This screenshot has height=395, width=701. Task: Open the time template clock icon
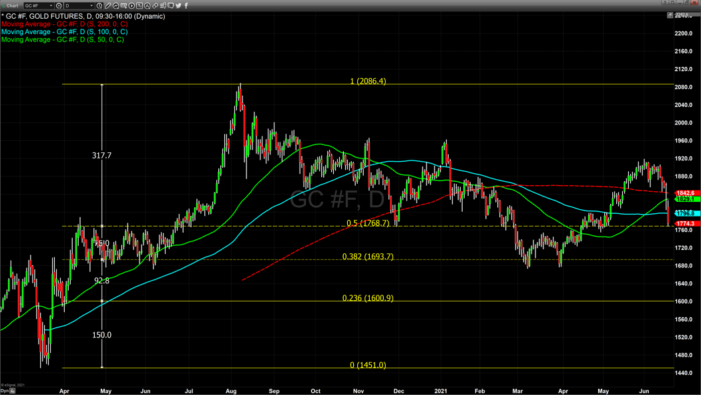tap(99, 6)
